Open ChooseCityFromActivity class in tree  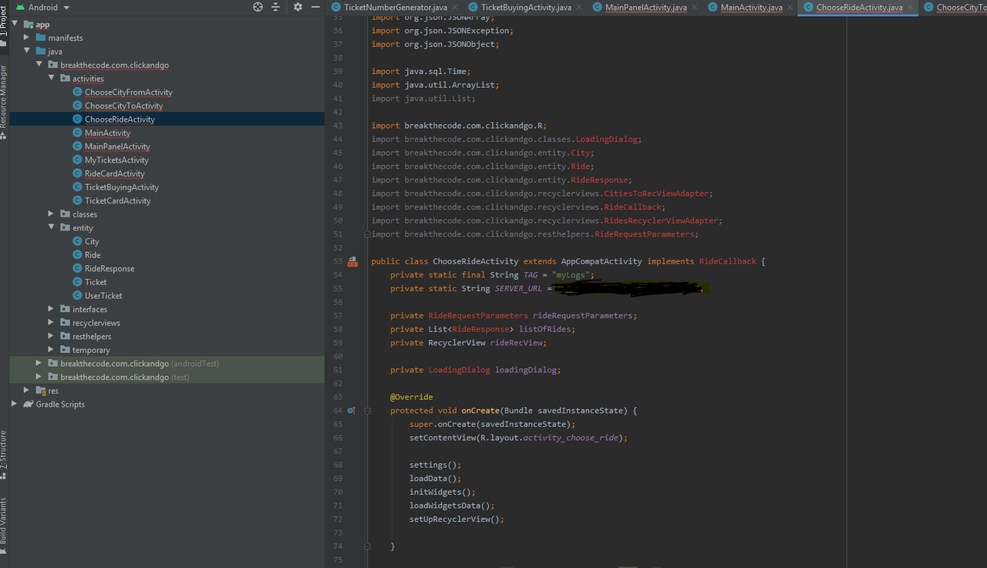pyautogui.click(x=128, y=92)
